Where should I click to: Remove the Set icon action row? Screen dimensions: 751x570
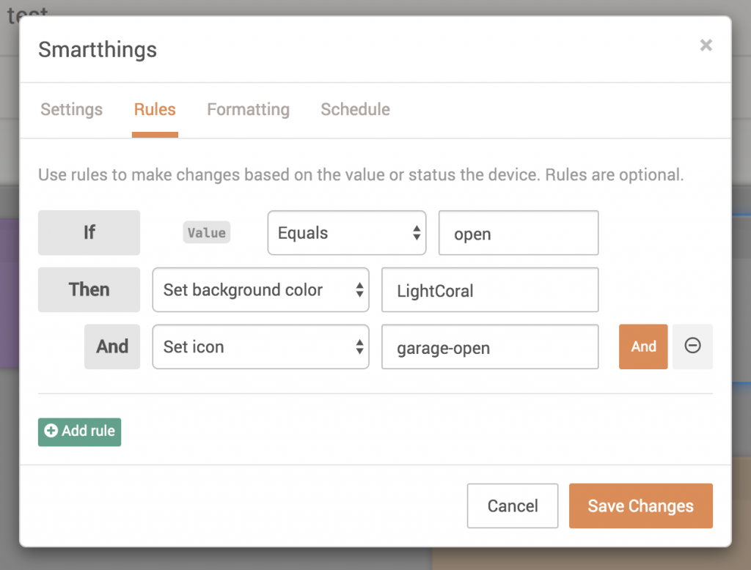(x=692, y=347)
